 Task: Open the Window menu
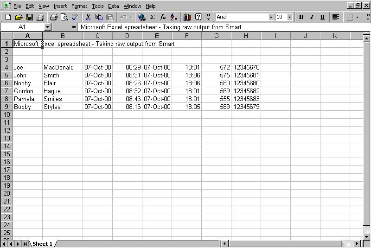(132, 6)
